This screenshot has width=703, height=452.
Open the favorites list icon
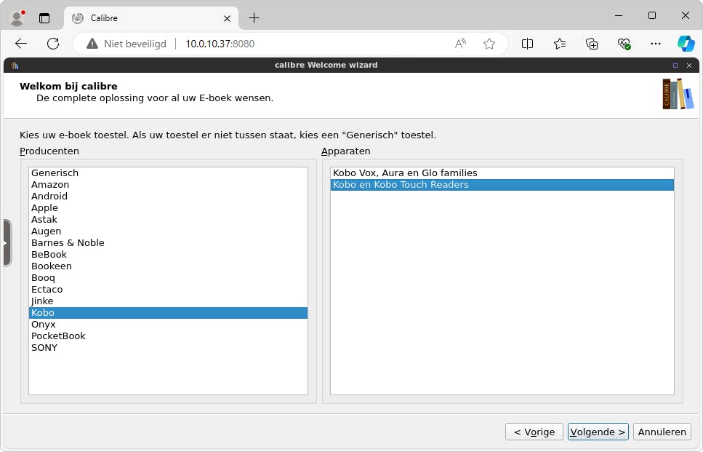tap(560, 44)
